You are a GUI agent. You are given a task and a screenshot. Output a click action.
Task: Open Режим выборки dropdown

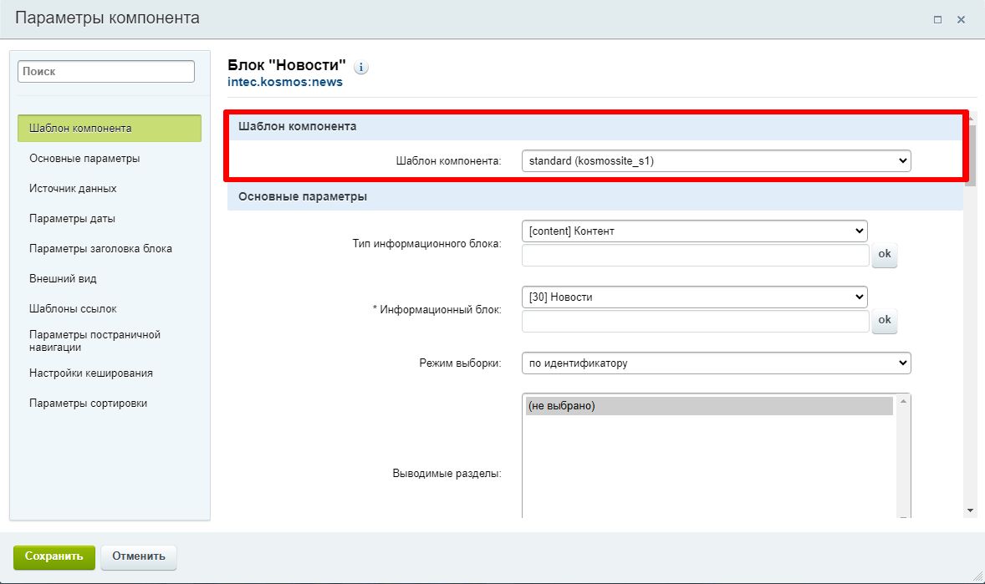pyautogui.click(x=716, y=363)
